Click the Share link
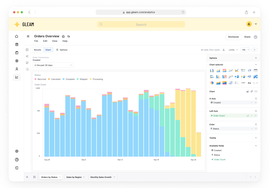This screenshot has width=269, height=188. click(247, 37)
